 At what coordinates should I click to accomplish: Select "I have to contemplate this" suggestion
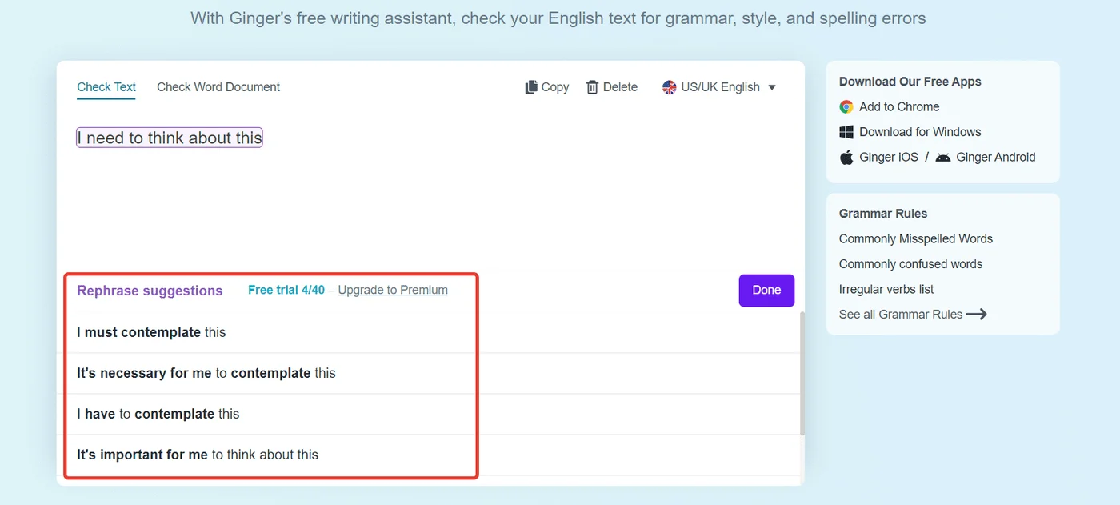coord(158,414)
